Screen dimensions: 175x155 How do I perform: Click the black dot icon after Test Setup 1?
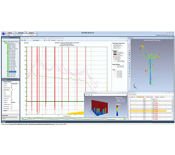45,40
